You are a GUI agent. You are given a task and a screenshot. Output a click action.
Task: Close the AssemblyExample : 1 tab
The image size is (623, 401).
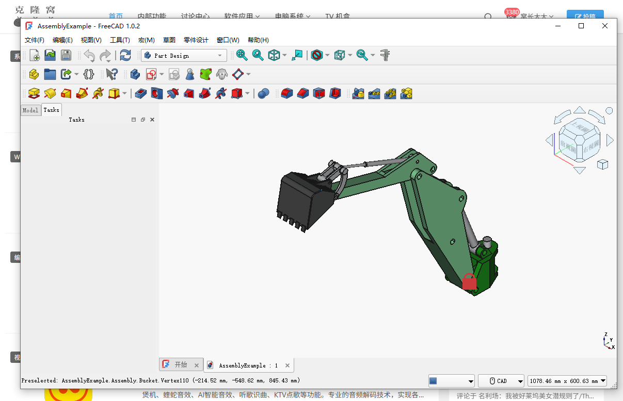287,365
